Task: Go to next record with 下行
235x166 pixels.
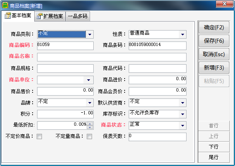Action: (214, 147)
